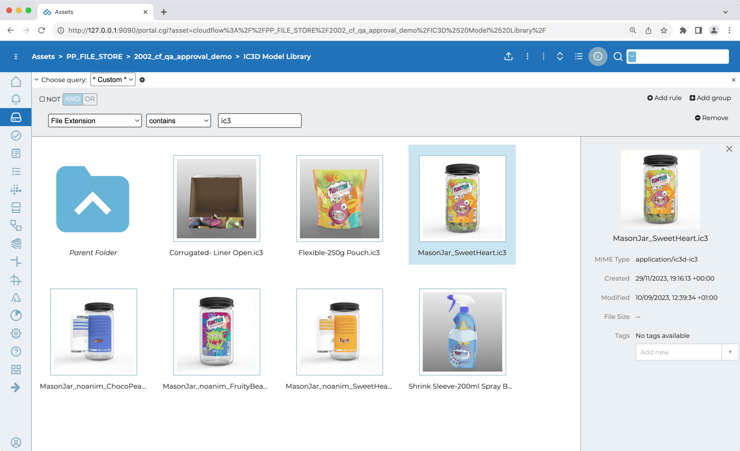Click the upload icon in the header
The width and height of the screenshot is (740, 451).
(x=508, y=56)
